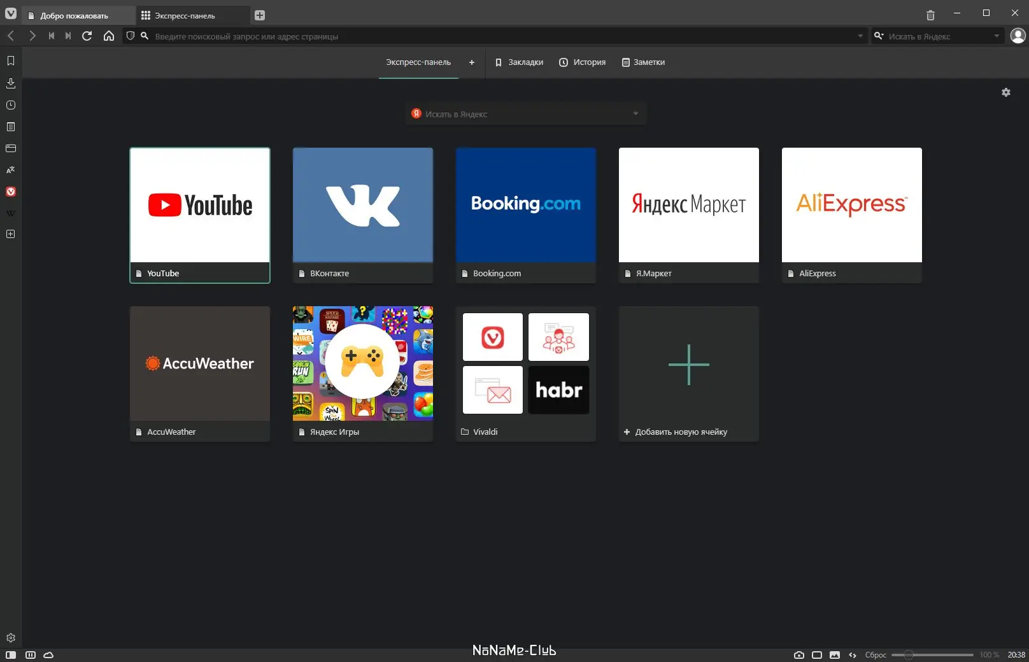Expand the start page Yandex search dropdown
This screenshot has width=1029, height=662.
[x=635, y=114]
